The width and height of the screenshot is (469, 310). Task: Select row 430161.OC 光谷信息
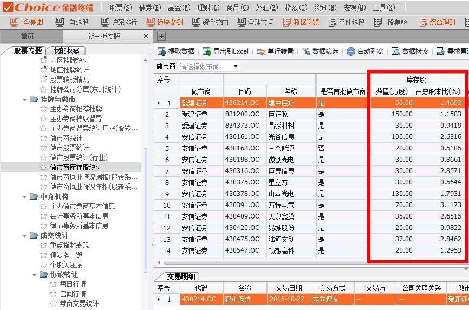(x=308, y=137)
